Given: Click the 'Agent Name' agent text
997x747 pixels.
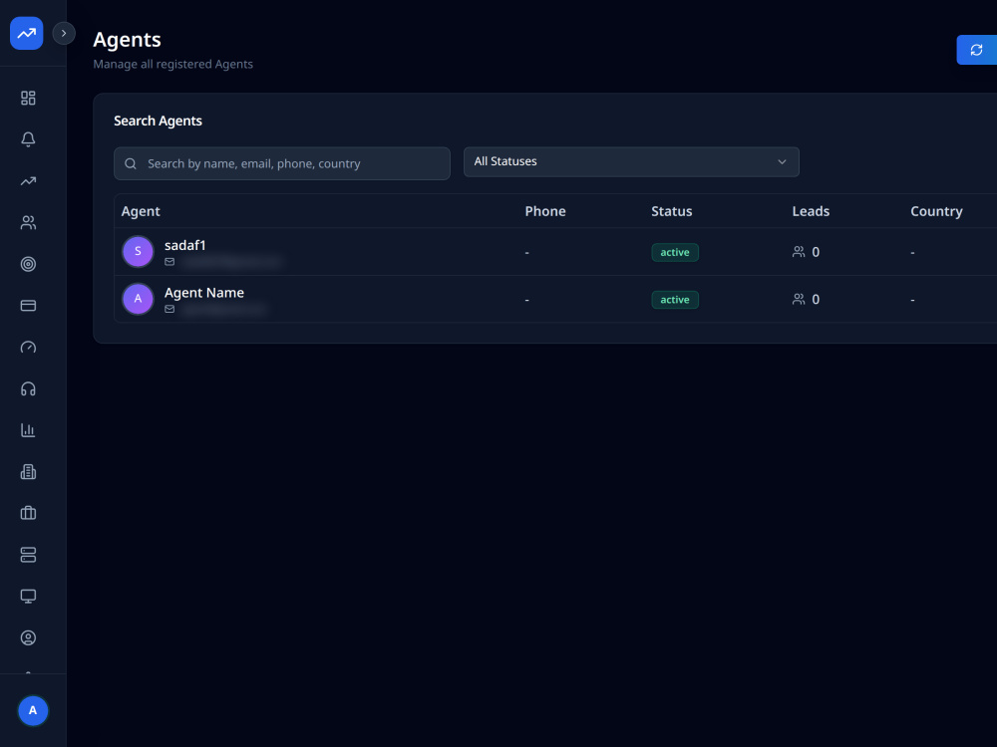Looking at the screenshot, I should click(x=204, y=293).
